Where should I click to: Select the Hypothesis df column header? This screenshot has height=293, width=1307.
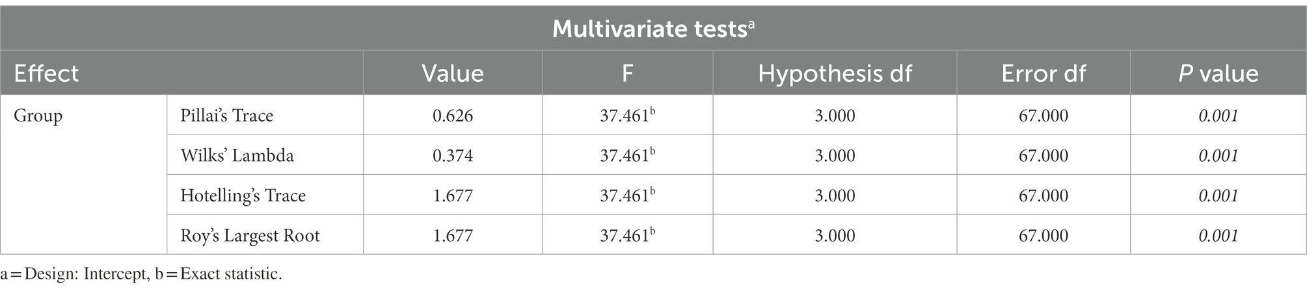tap(835, 73)
